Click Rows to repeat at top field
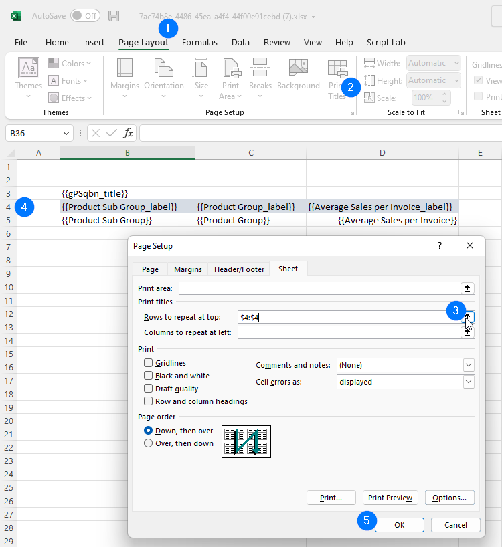The width and height of the screenshot is (502, 547). tap(349, 317)
